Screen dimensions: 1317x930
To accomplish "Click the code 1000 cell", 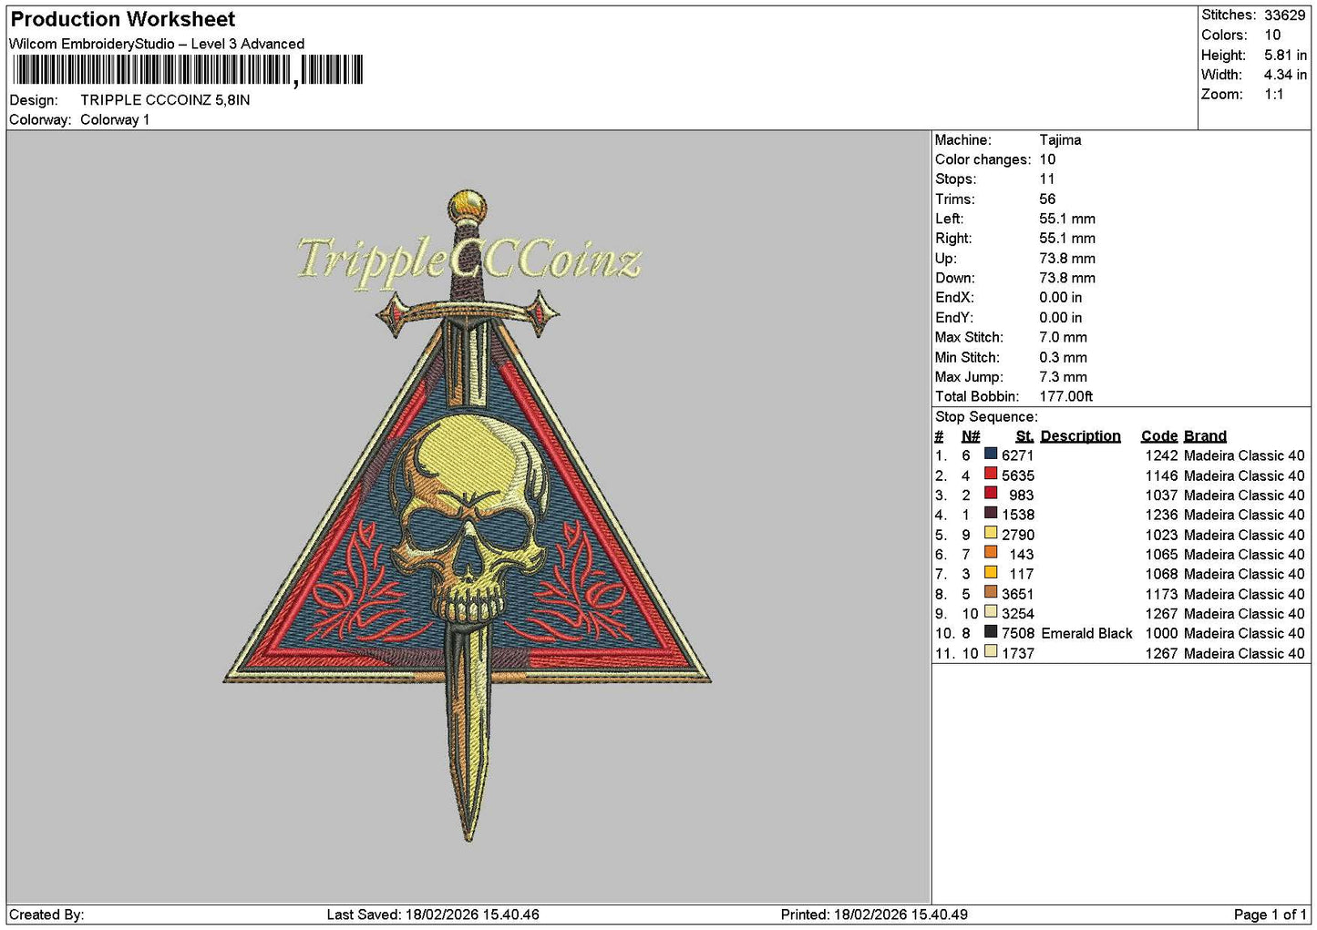I will coord(1161,633).
